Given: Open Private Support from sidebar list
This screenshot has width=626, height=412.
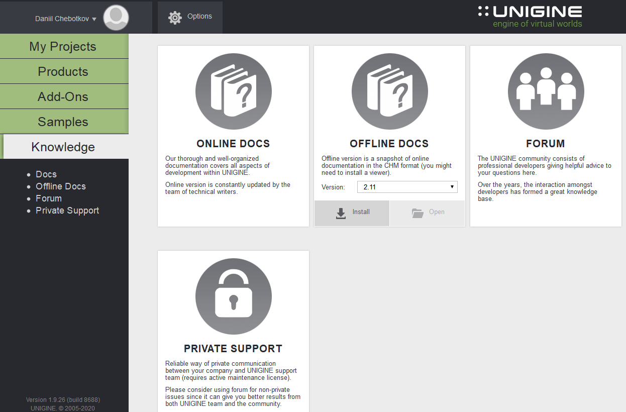Looking at the screenshot, I should pyautogui.click(x=67, y=211).
